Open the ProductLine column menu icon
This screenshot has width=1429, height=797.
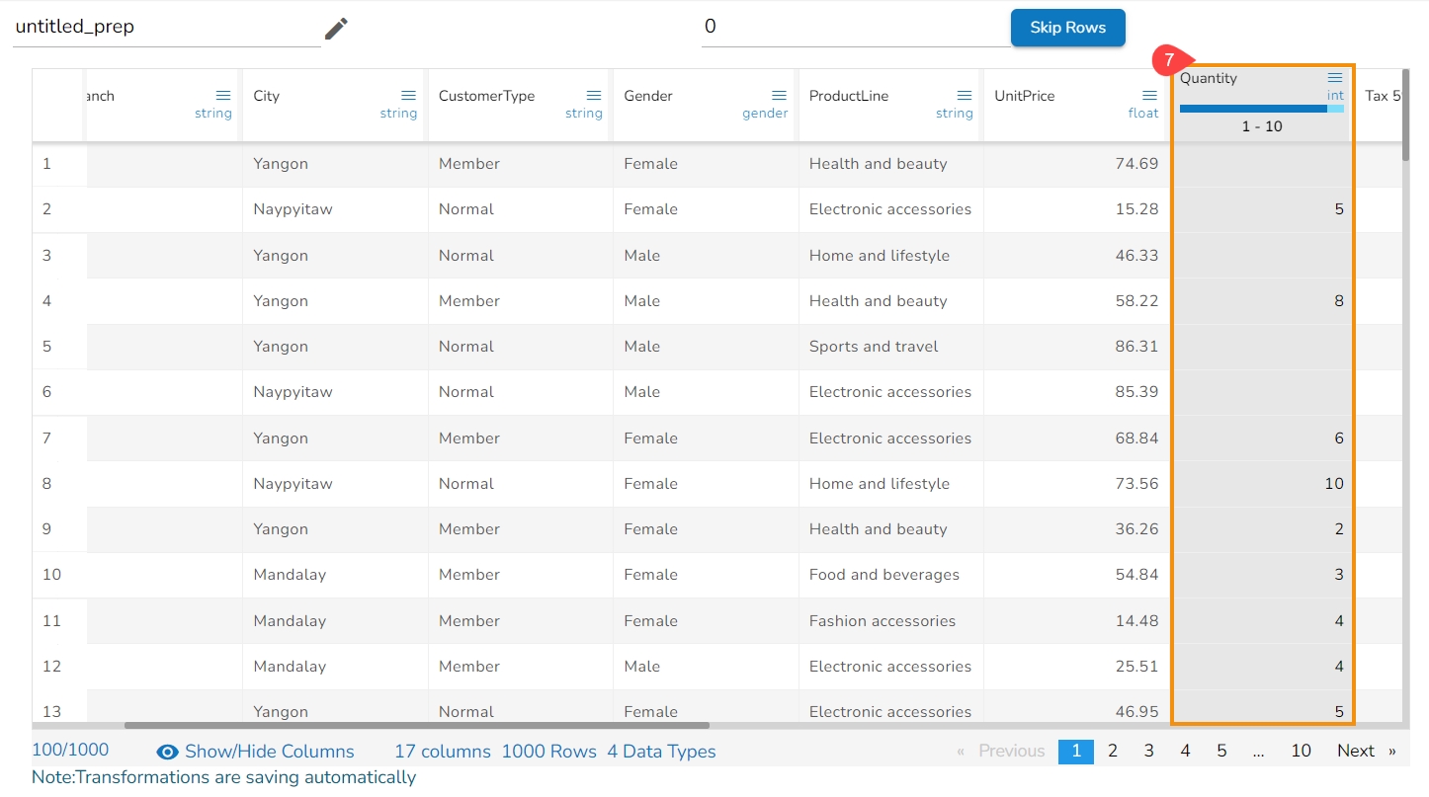coord(965,96)
